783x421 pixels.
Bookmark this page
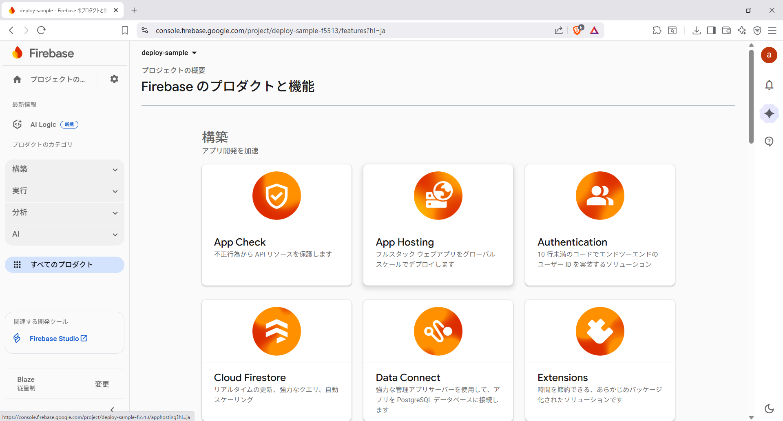125,31
